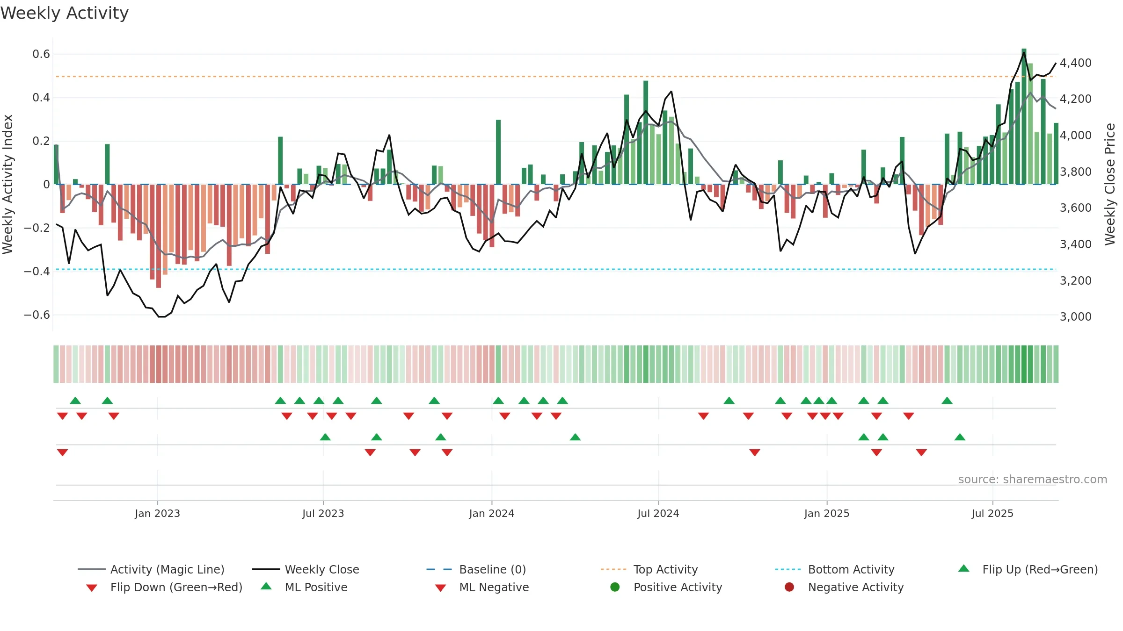Toggle the Bottom Activity legend entry
Screen dimensions: 1123x631
point(835,569)
